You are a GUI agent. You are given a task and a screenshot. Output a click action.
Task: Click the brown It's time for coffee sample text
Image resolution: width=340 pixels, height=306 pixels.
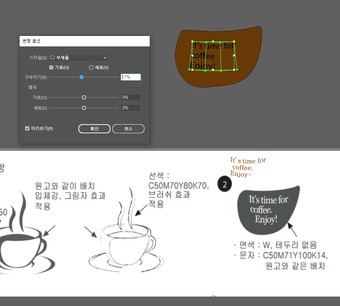(x=248, y=167)
